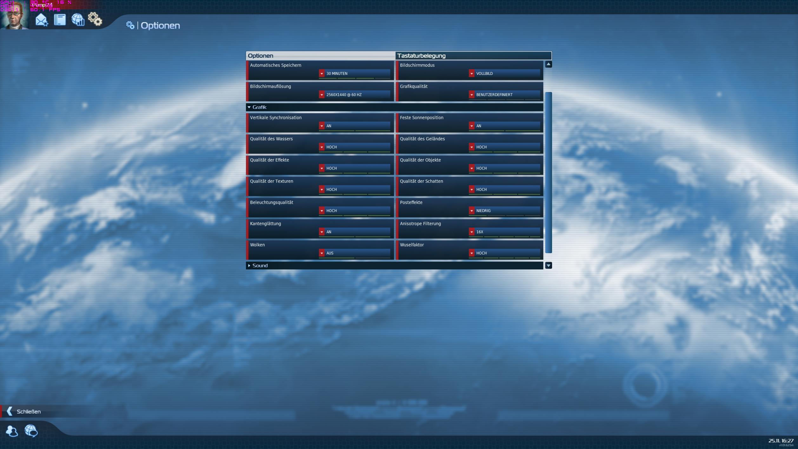
Task: Click the gears settings icon
Action: (95, 19)
